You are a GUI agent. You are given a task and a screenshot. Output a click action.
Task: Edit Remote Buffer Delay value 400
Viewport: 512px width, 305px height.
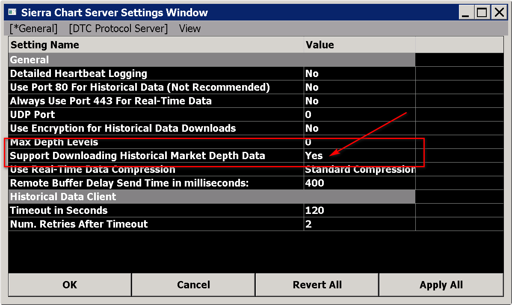(x=359, y=183)
